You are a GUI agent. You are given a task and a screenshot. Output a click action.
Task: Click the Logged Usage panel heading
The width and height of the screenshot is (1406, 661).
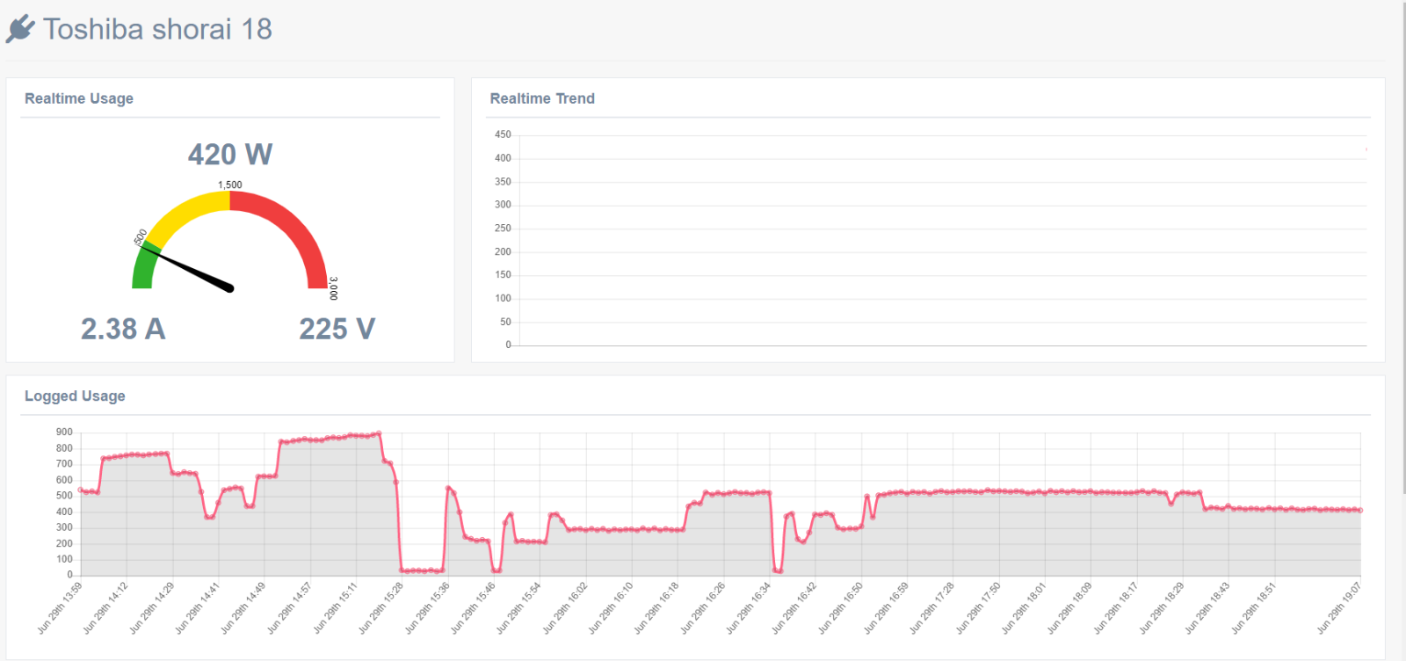[x=75, y=396]
